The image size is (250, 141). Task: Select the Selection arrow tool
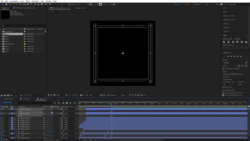[x=3, y=4]
